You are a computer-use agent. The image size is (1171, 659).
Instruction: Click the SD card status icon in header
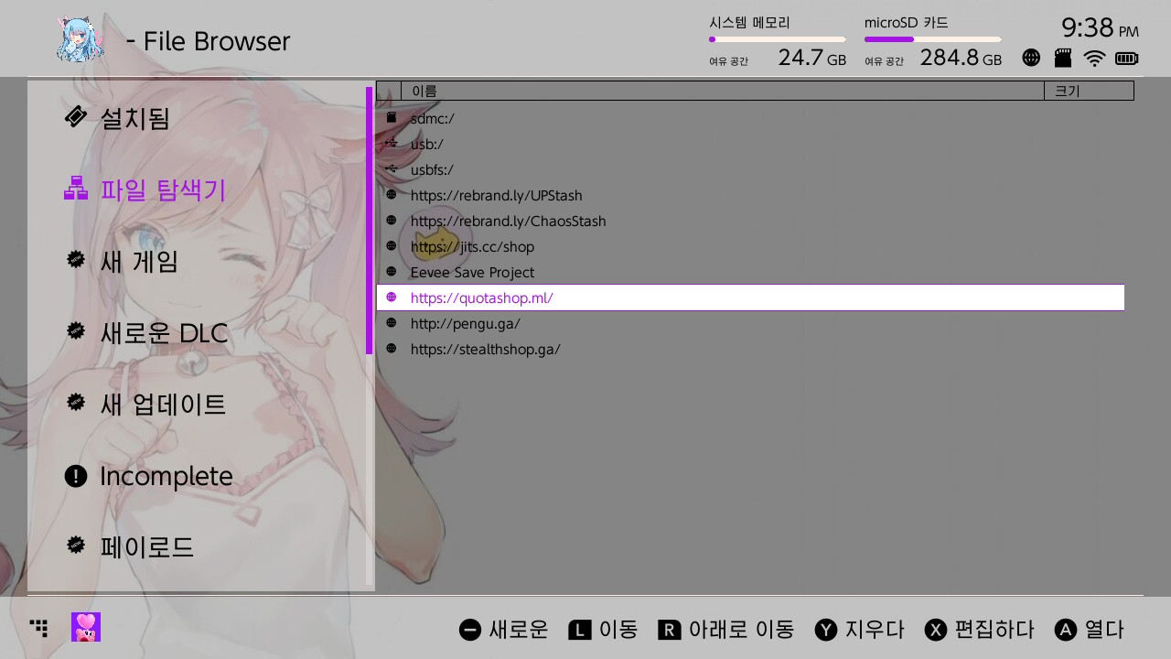click(x=1062, y=58)
